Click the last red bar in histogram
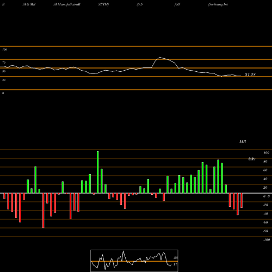Screen dimensions: 272x272 click(242, 201)
